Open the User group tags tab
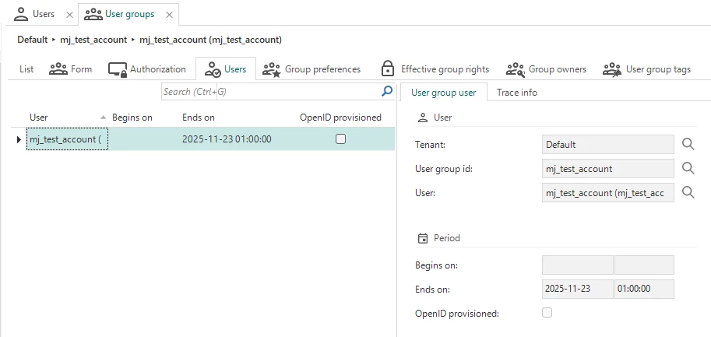711x337 pixels. [646, 69]
